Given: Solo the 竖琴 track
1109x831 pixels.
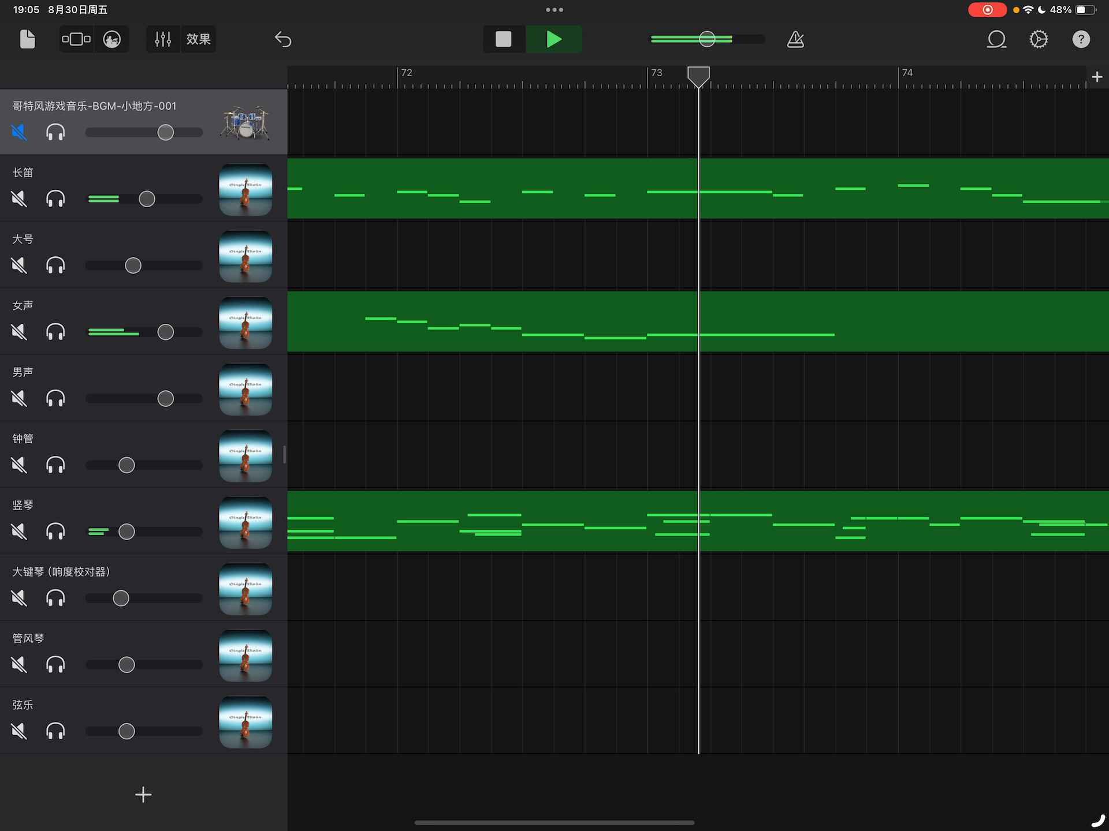Looking at the screenshot, I should [55, 531].
